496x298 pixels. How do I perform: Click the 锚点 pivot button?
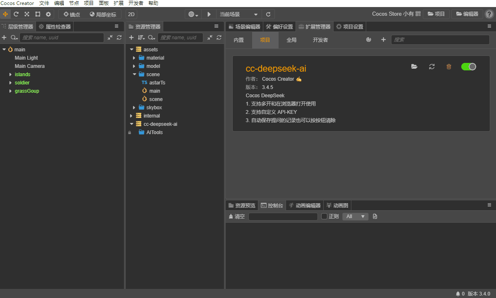(x=72, y=14)
